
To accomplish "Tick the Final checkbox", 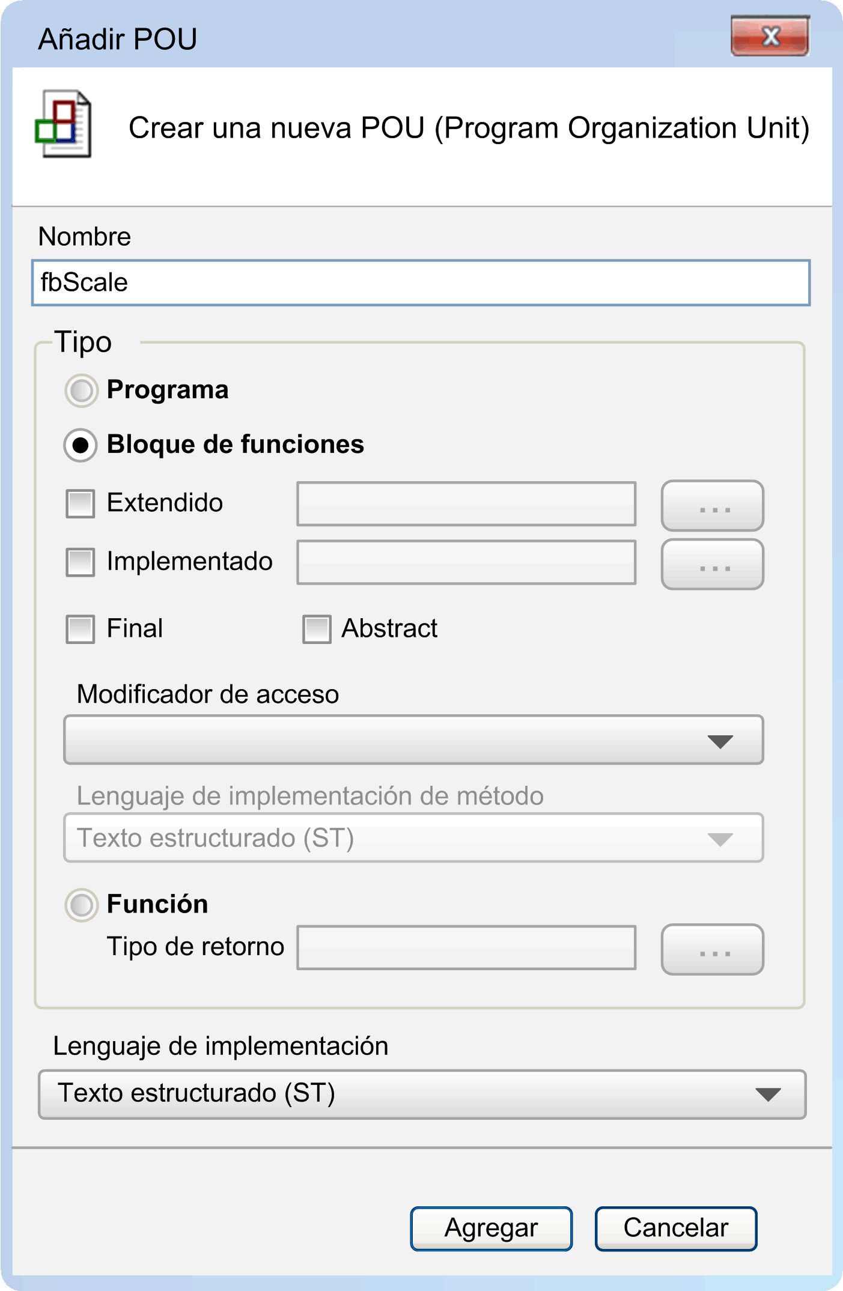I will click(80, 629).
